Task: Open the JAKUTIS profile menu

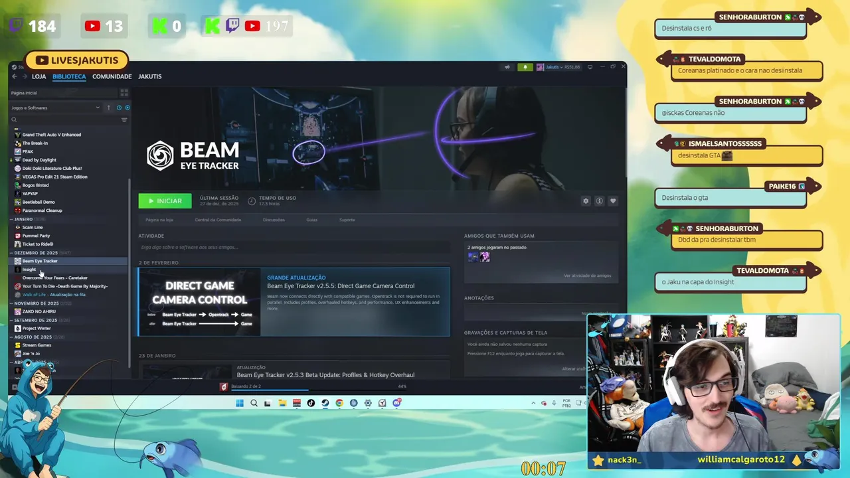Action: pos(150,76)
